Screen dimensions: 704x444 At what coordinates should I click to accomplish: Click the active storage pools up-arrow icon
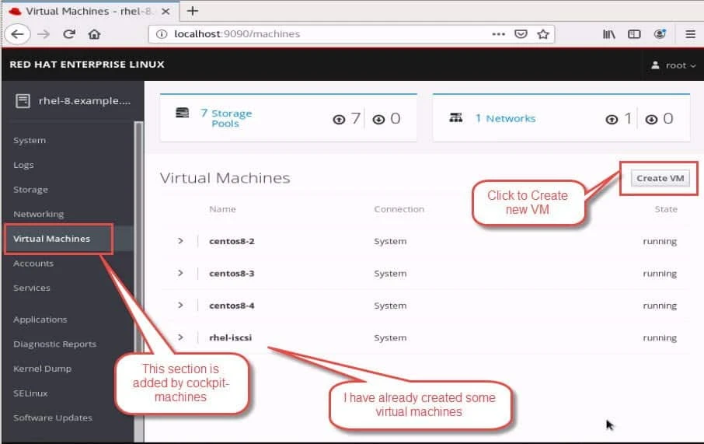(x=339, y=119)
